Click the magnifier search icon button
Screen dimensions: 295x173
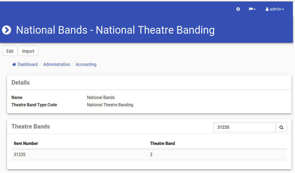[281, 127]
